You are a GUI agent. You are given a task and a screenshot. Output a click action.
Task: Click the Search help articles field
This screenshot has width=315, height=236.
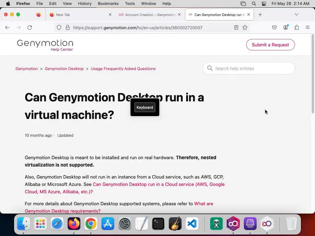tap(249, 69)
